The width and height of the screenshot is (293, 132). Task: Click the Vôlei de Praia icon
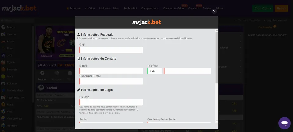coord(3,118)
